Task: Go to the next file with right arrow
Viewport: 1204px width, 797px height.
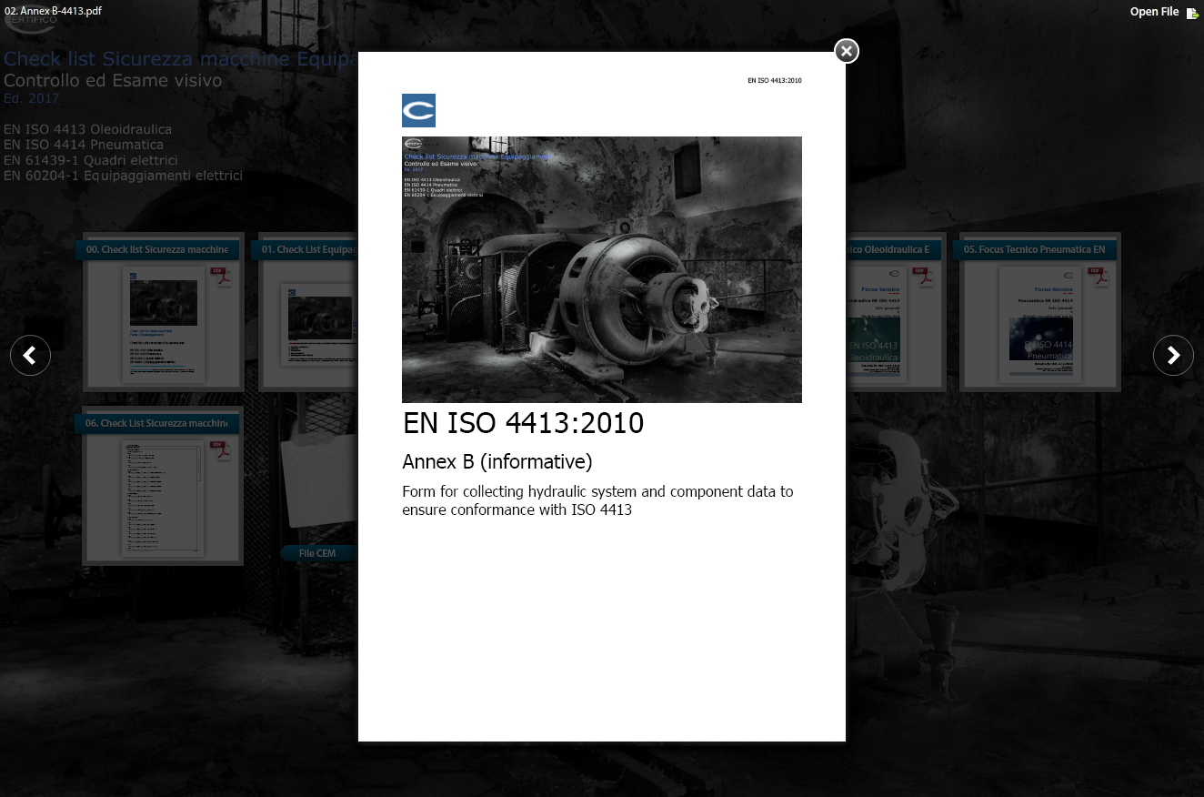Action: (x=1173, y=355)
